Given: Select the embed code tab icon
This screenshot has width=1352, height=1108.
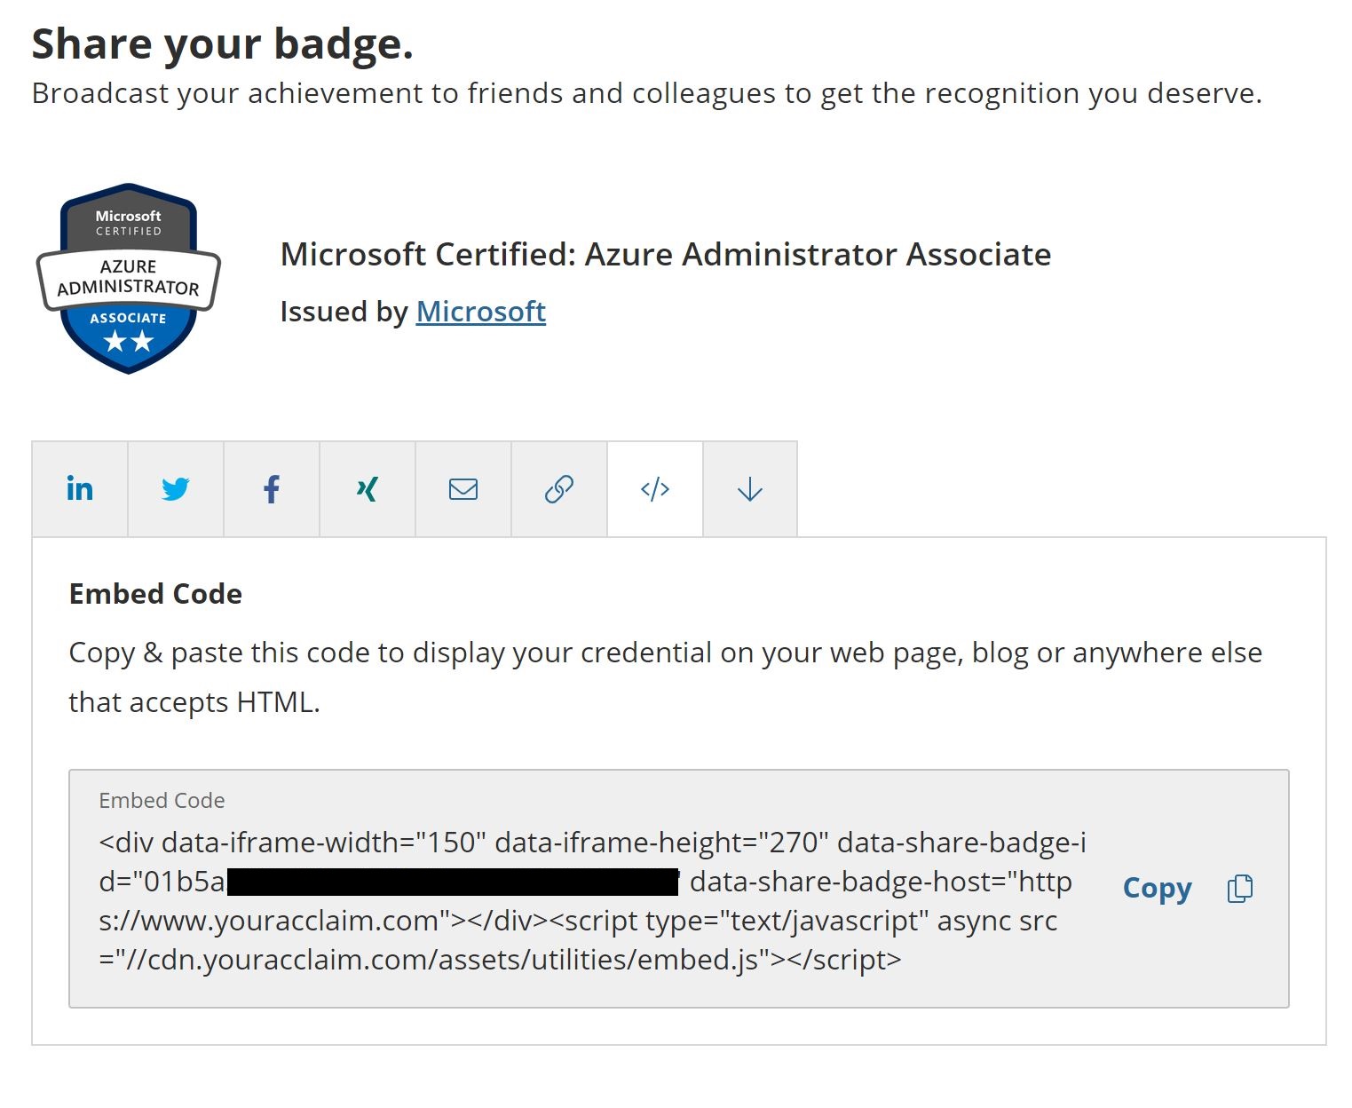Looking at the screenshot, I should 655,489.
